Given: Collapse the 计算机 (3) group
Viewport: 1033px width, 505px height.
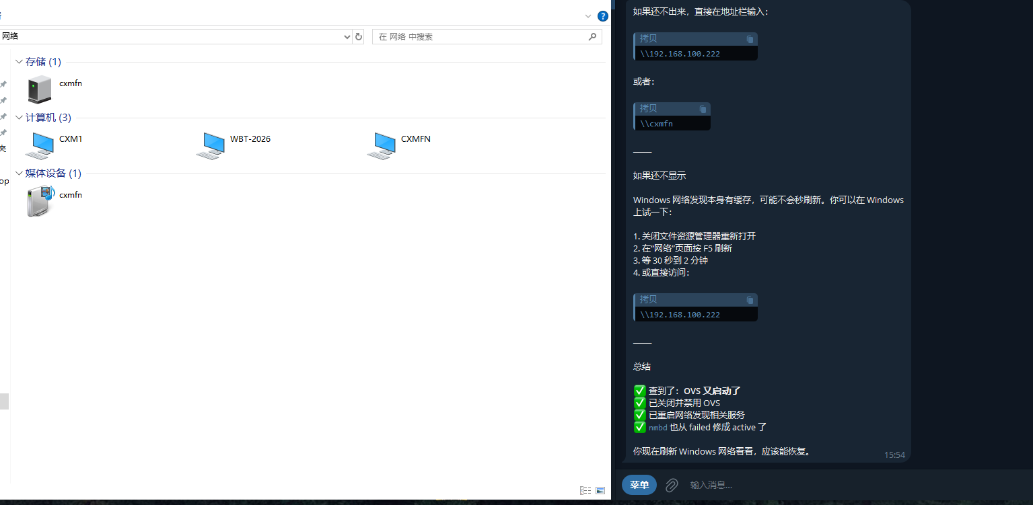Looking at the screenshot, I should tap(19, 118).
